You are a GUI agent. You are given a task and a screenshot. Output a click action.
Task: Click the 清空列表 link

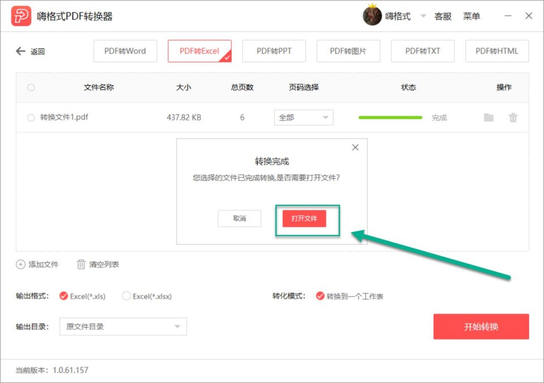tap(104, 264)
